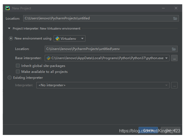This screenshot has height=136, width=183.
Task: Click virtualenv Location venv path field
Action: point(111,49)
